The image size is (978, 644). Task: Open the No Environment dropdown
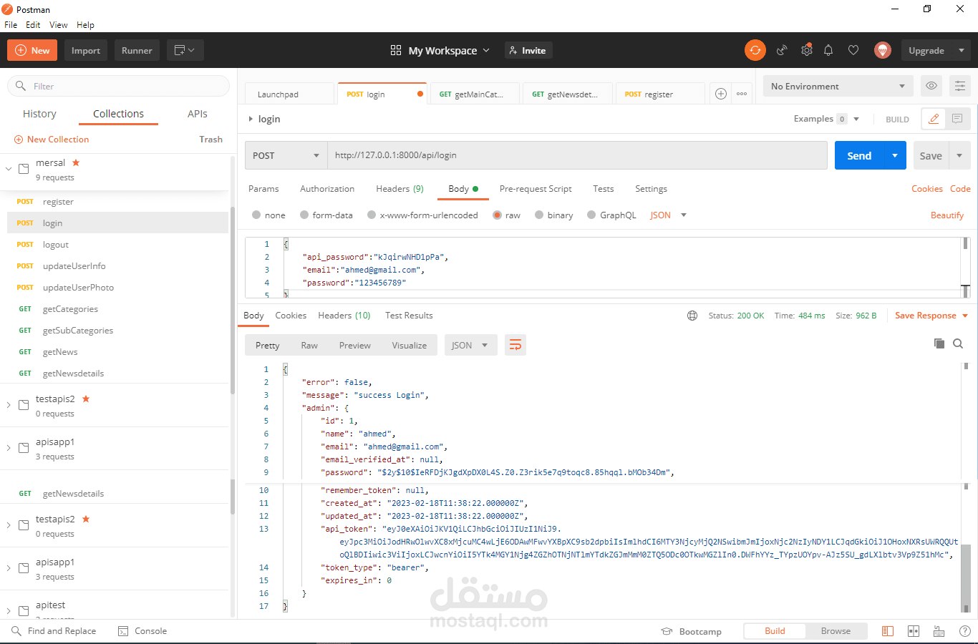point(837,86)
